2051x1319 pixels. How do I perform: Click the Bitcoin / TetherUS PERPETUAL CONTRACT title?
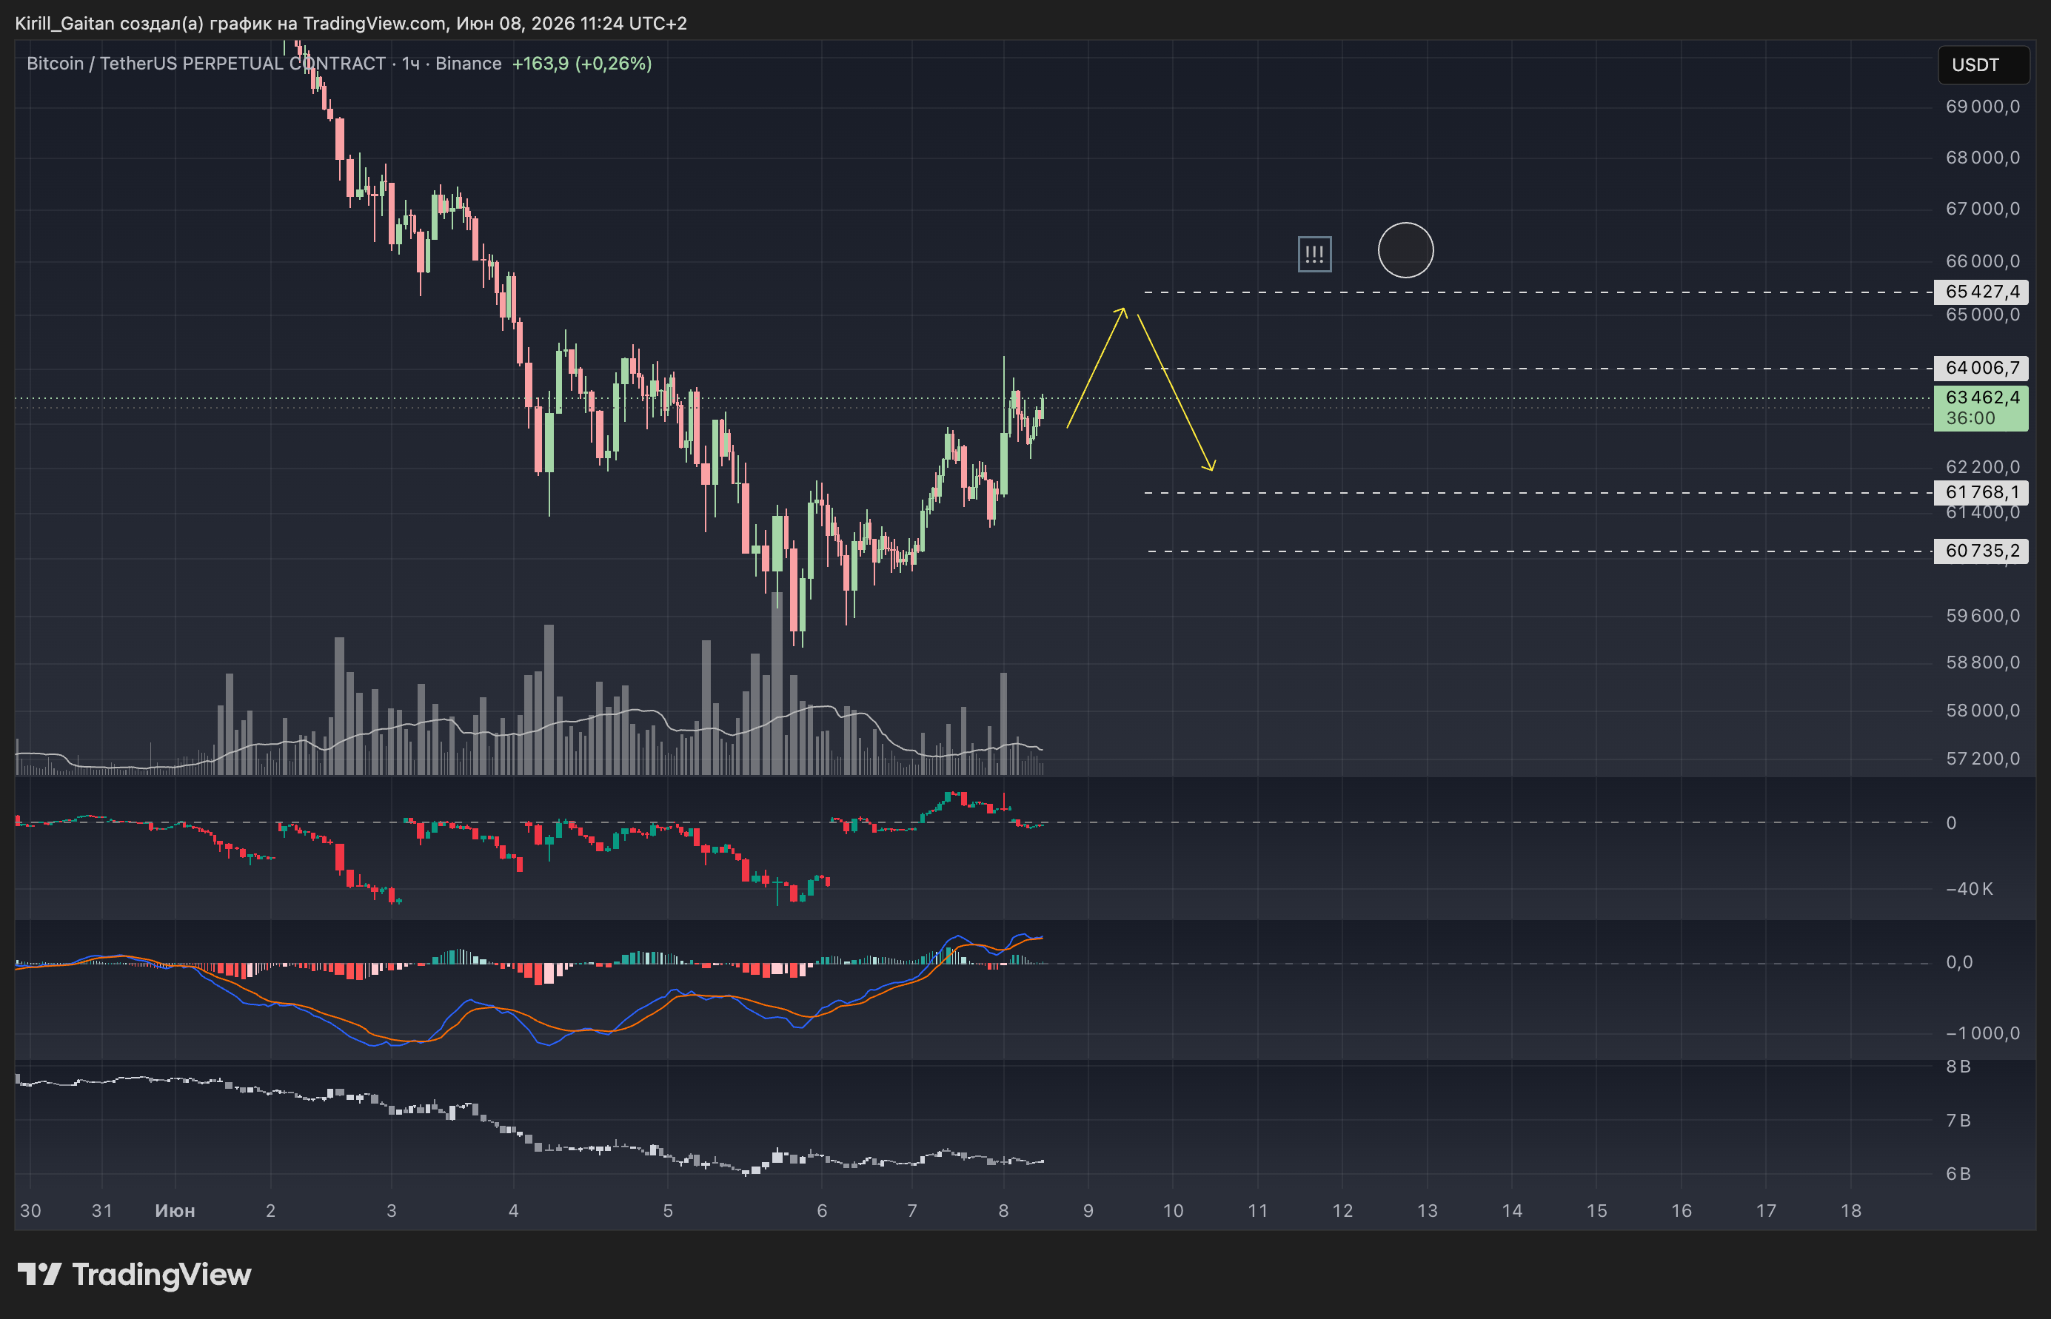pyautogui.click(x=207, y=64)
